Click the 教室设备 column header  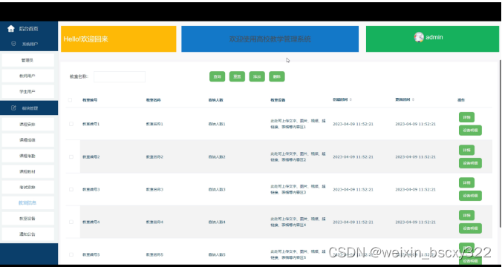click(x=278, y=100)
